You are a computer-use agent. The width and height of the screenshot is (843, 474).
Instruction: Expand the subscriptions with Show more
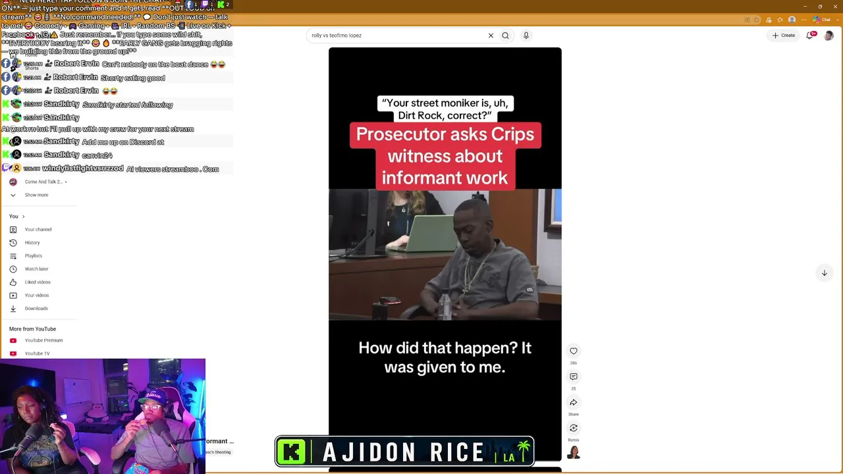pos(37,195)
